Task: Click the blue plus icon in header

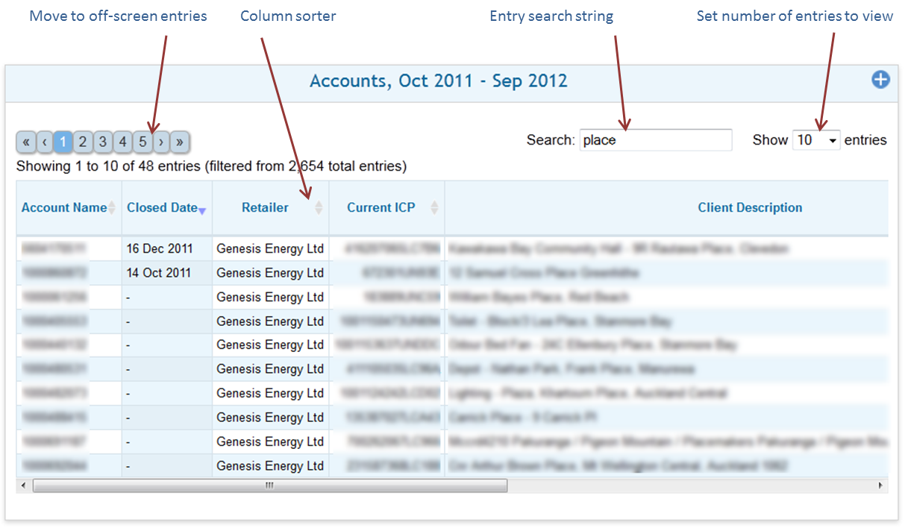Action: [x=880, y=80]
